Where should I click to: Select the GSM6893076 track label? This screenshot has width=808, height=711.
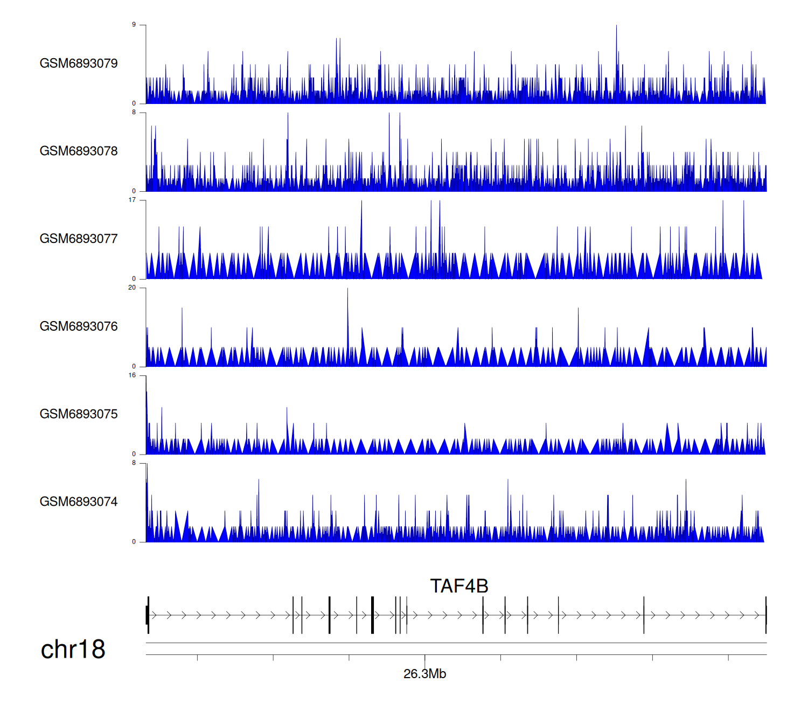[79, 327]
